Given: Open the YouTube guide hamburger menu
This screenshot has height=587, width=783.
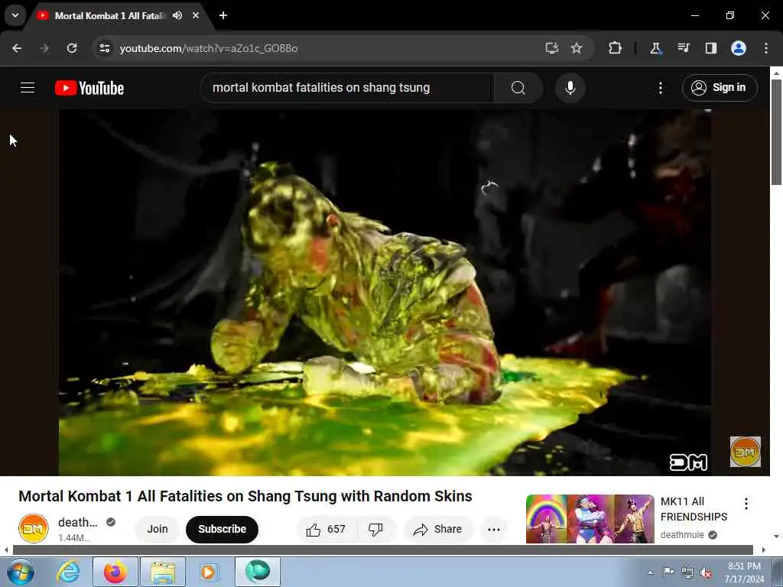Looking at the screenshot, I should click(x=28, y=88).
